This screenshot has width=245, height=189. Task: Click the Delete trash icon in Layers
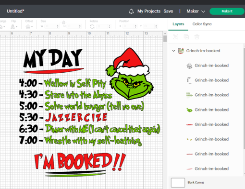(x=197, y=37)
